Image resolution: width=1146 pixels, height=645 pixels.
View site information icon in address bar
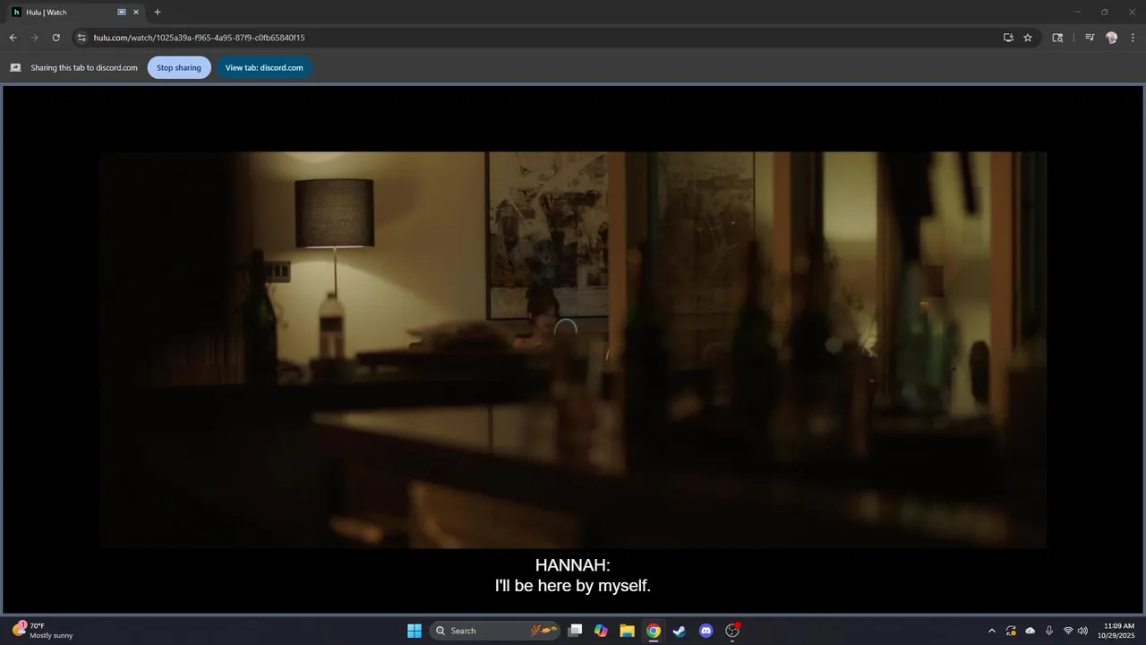81,38
